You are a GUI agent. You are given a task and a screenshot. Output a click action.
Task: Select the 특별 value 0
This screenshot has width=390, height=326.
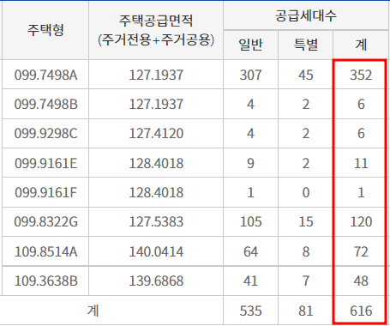pyautogui.click(x=306, y=193)
